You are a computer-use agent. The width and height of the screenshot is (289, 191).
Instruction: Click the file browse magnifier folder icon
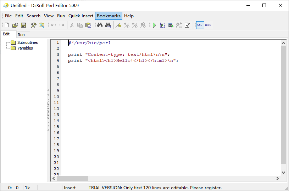click(41, 25)
